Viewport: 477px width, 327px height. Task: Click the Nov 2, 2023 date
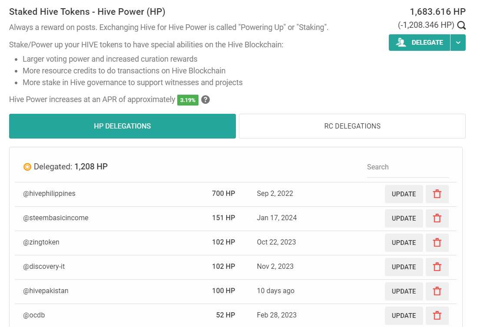click(x=275, y=267)
